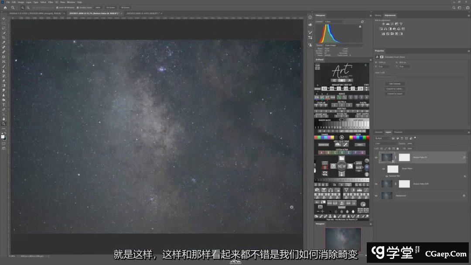Click the Zoom In magnifier in options bar
This screenshot has height=265, width=471.
23,7
